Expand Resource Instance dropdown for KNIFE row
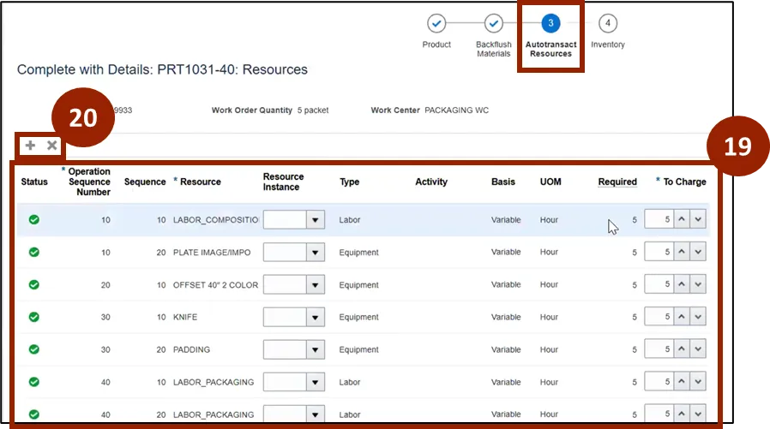 tap(316, 317)
